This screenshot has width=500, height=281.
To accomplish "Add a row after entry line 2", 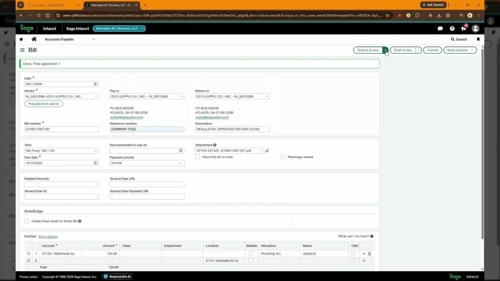I will [364, 261].
